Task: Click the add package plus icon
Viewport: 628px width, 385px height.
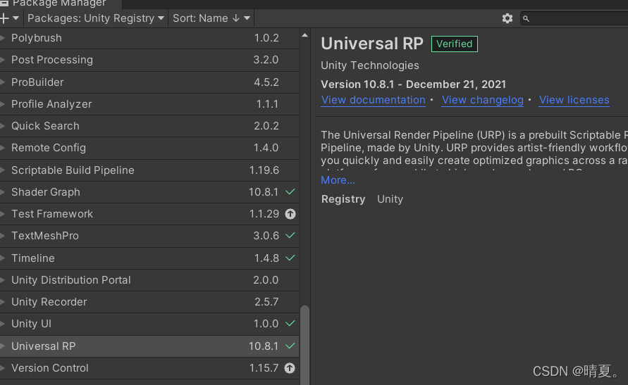Action: (x=4, y=18)
